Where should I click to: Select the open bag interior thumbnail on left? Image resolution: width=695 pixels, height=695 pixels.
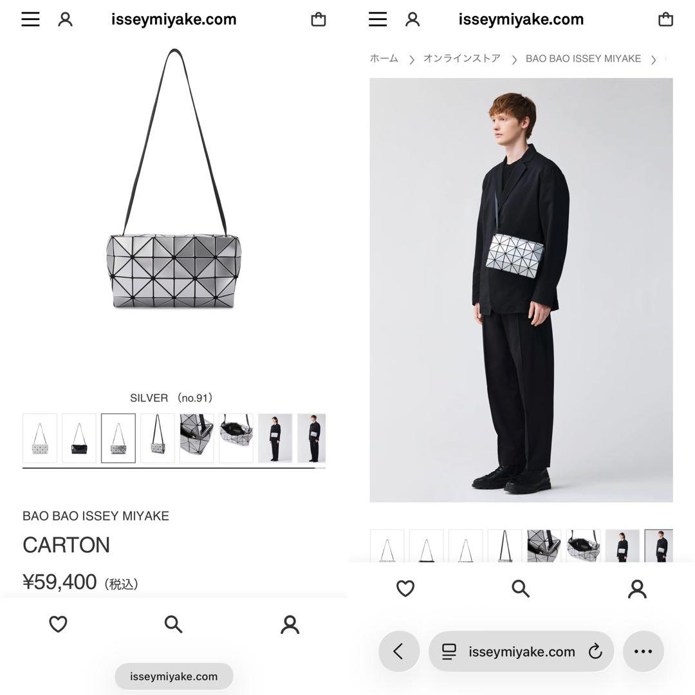(x=236, y=438)
